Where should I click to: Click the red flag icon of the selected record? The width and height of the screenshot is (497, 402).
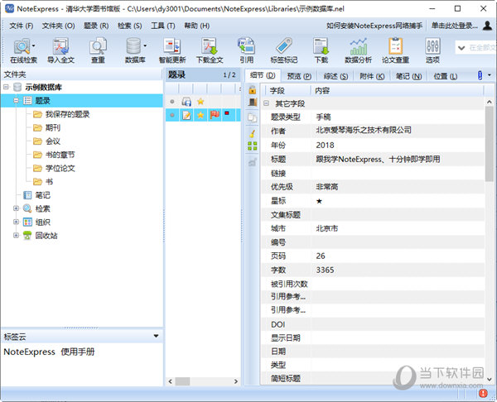coord(215,115)
